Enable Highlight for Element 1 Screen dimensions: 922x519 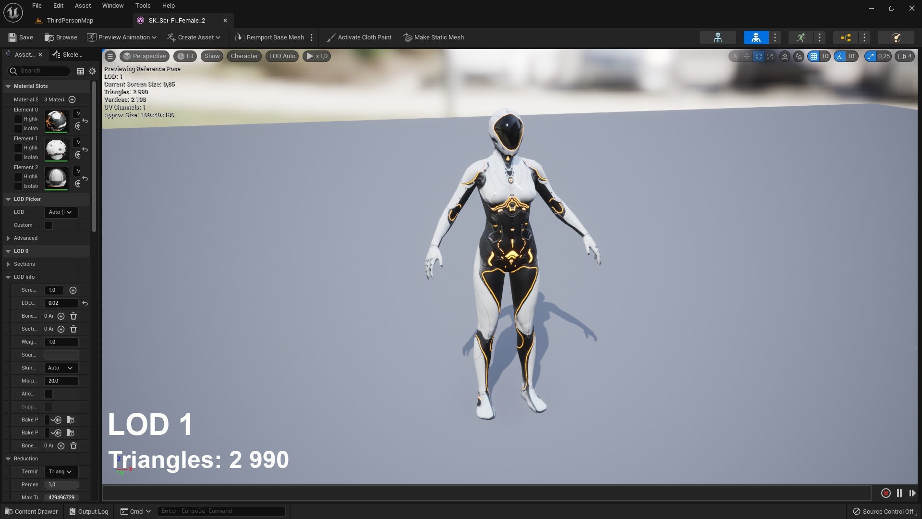pyautogui.click(x=18, y=148)
